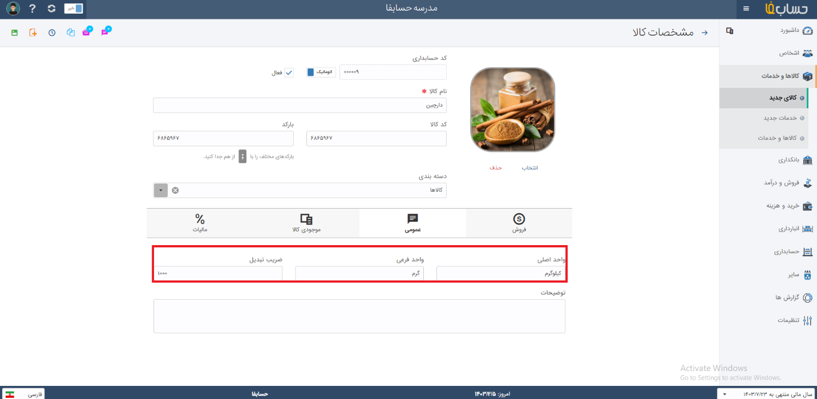Click the بانکداری bank icon
Viewport: 817px width, 399px height.
click(807, 160)
